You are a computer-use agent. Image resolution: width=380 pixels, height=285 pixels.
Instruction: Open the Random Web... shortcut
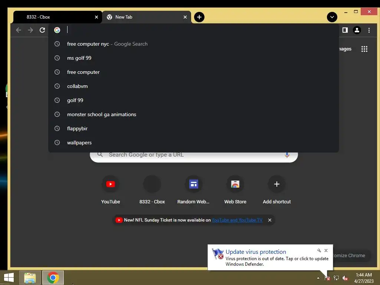tap(193, 190)
